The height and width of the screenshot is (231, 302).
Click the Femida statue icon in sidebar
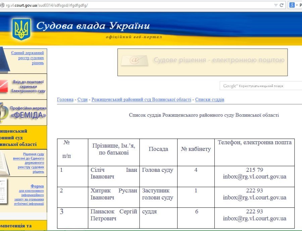(x=3, y=112)
